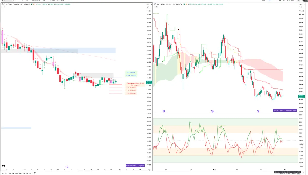Click the "Jun" label on left chart time axis
This screenshot has width=308, height=175.
pos(24,170)
